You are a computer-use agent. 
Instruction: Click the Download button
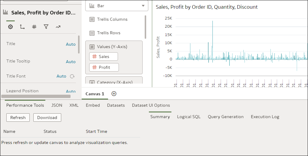47,118
